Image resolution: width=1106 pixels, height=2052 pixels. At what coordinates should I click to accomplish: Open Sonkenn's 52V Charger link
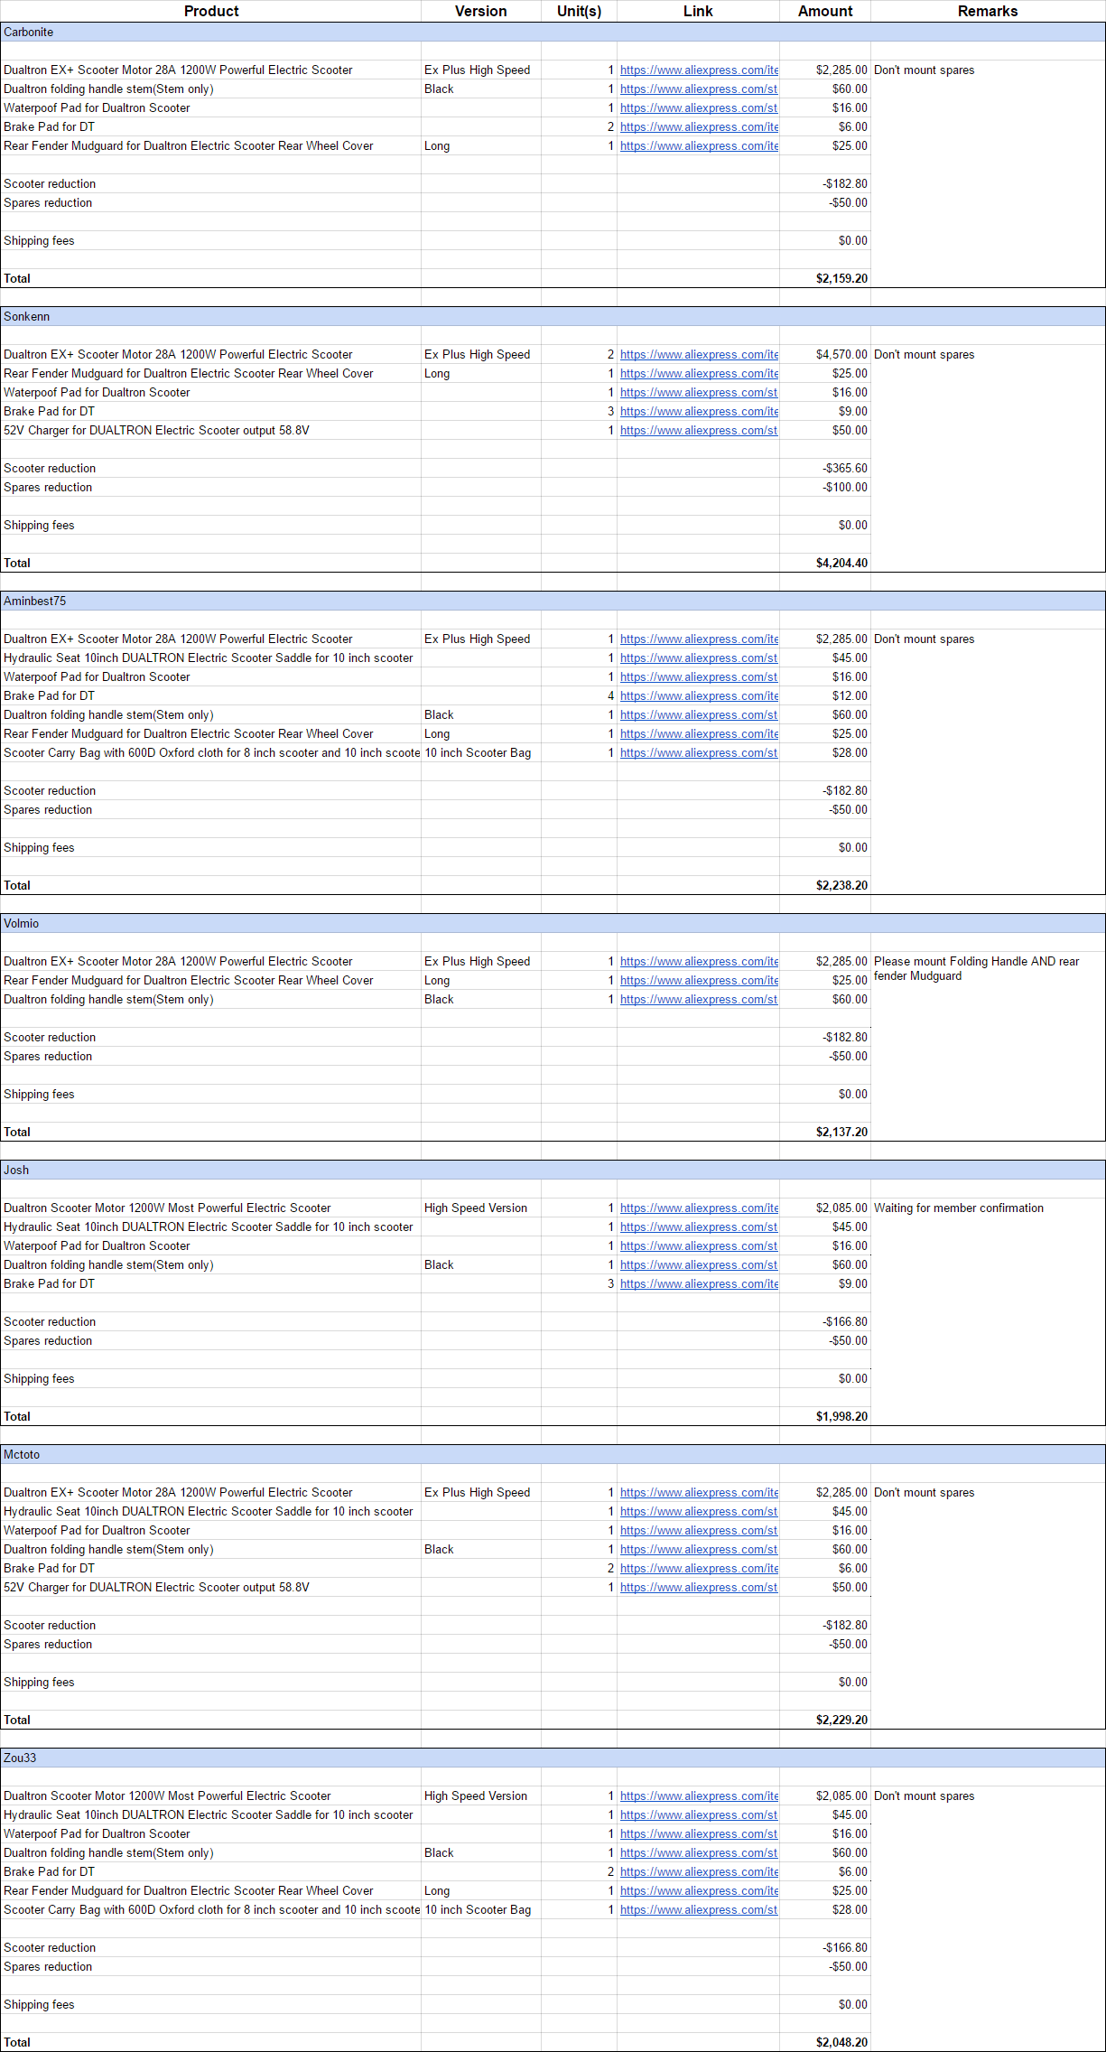point(699,431)
